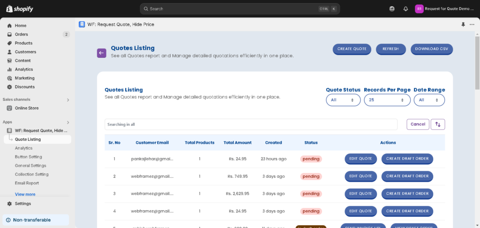Click the 'Searching in all' input field
Viewport: 480px width, 228px height.
click(251, 124)
